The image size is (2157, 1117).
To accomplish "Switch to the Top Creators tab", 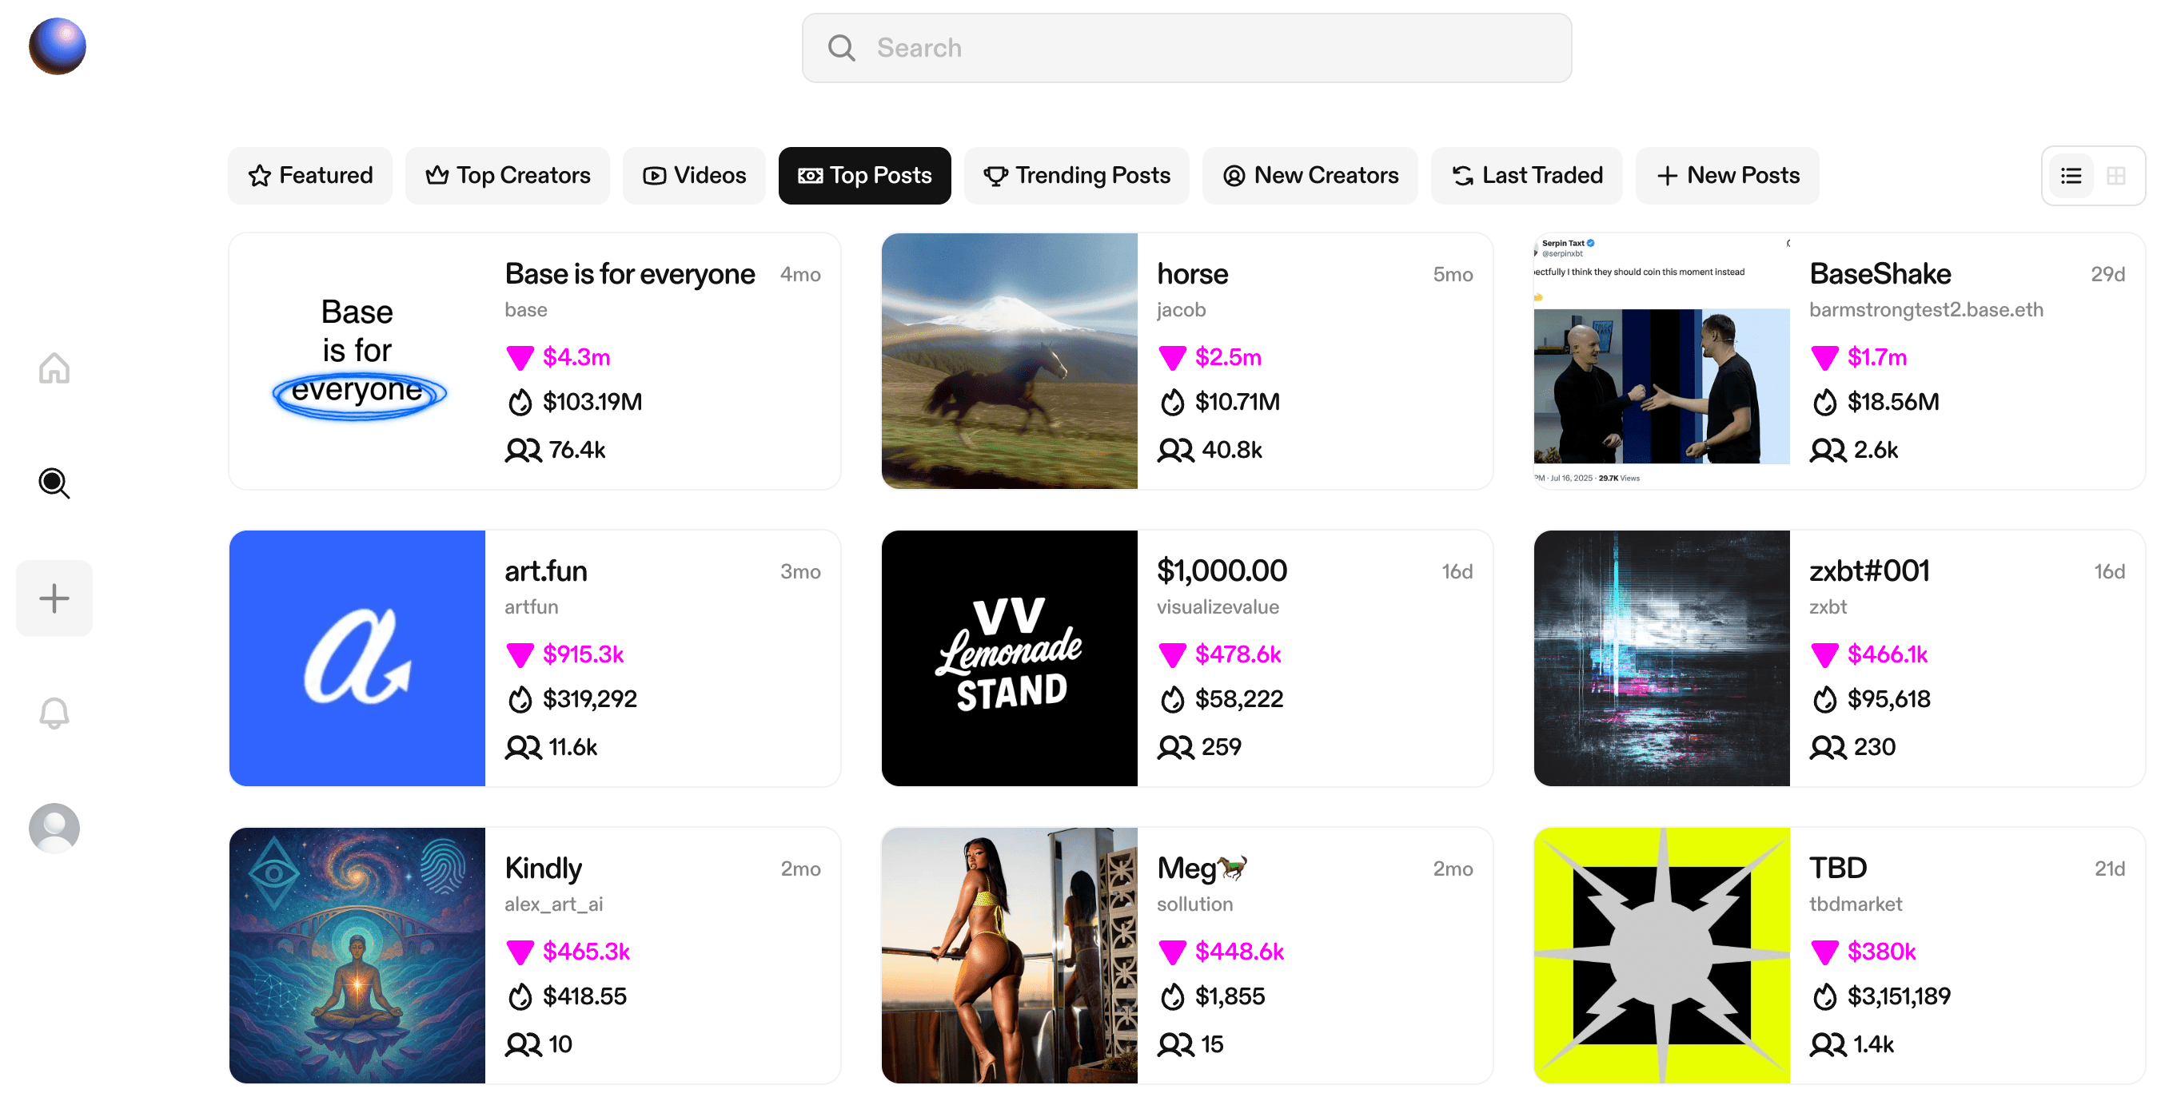I will [507, 176].
